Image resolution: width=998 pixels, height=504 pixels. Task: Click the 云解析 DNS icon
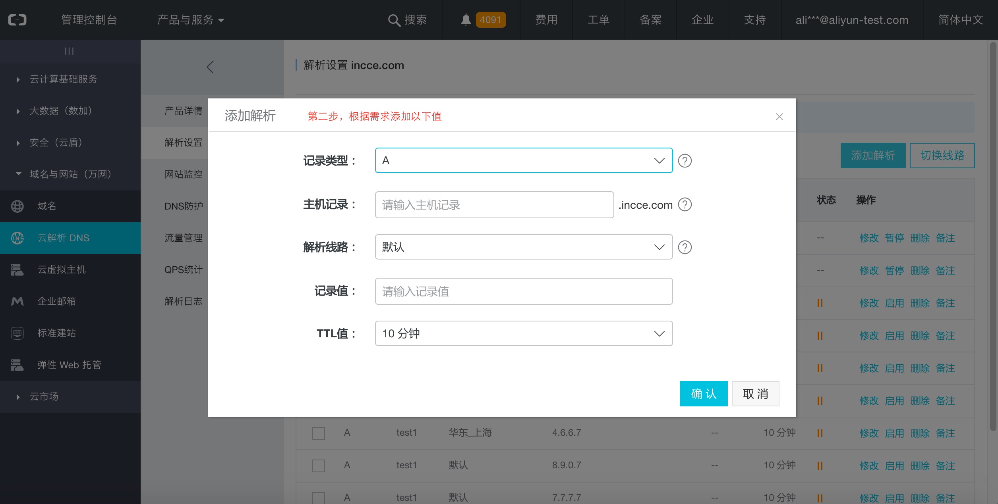(x=17, y=238)
